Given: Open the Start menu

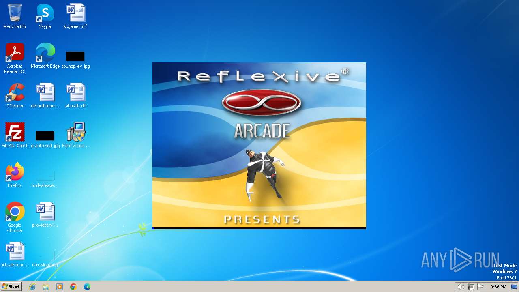Looking at the screenshot, I should click(11, 287).
